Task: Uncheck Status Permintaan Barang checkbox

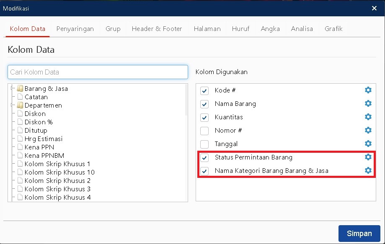Action: [x=204, y=157]
